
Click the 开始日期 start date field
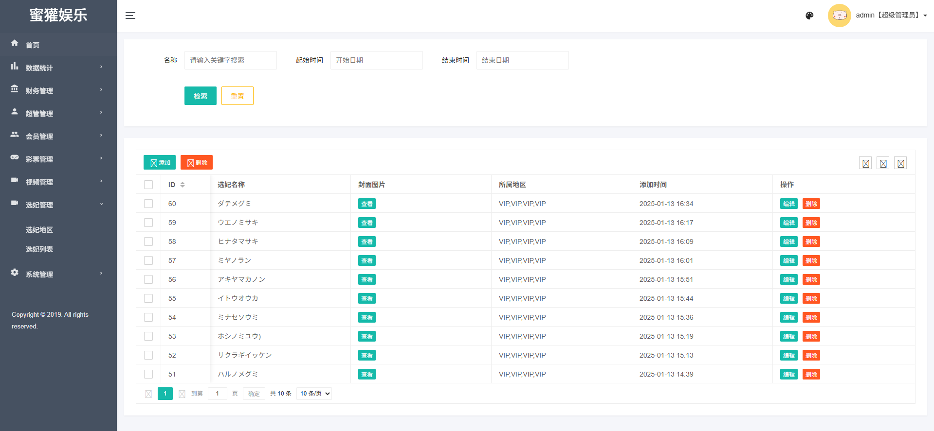coord(376,60)
